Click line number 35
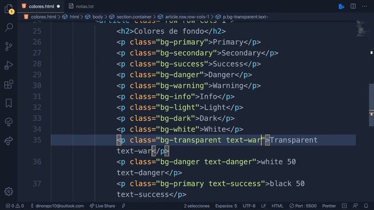Image resolution: width=374 pixels, height=210 pixels. tap(37, 140)
